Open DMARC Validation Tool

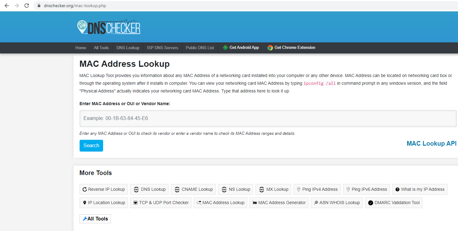click(x=394, y=203)
